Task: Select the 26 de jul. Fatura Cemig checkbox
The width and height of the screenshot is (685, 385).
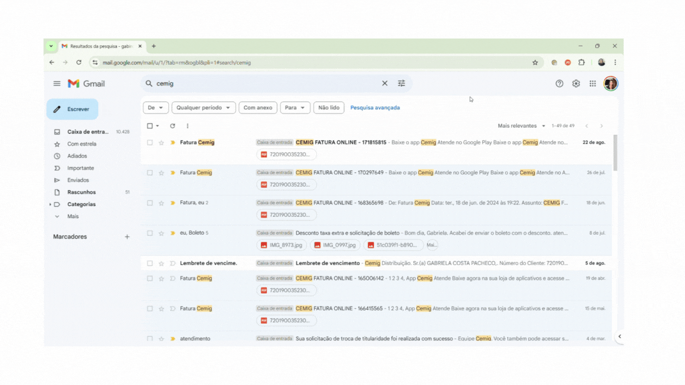Action: click(x=150, y=173)
